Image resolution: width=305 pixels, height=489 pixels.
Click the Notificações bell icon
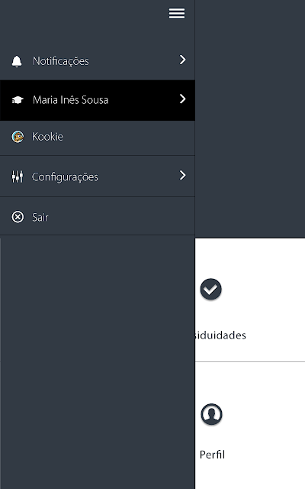coord(17,61)
